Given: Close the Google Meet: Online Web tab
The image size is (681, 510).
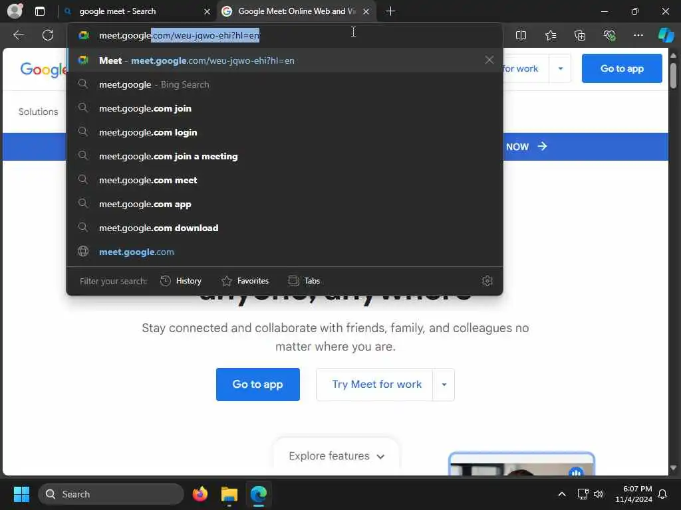Looking at the screenshot, I should click(366, 11).
